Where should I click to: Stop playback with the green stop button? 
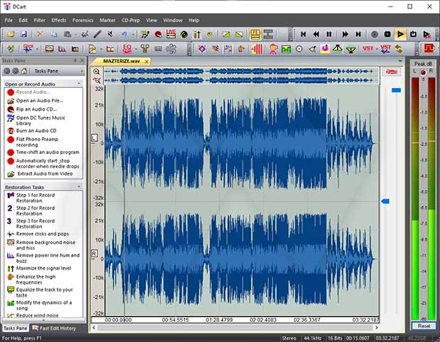pos(387,34)
